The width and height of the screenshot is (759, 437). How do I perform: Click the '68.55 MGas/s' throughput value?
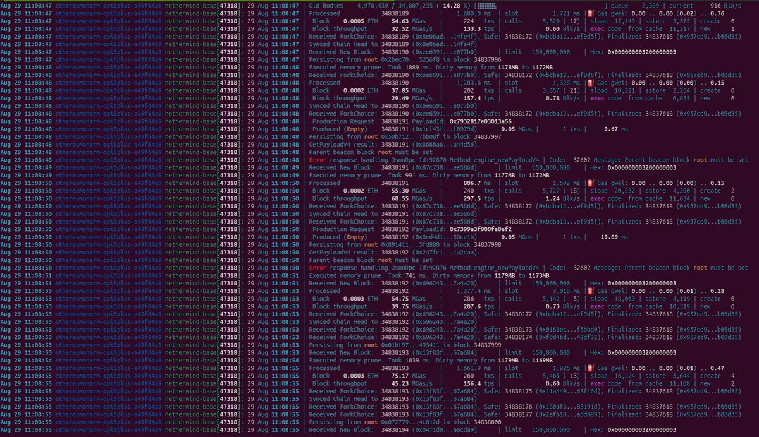click(x=412, y=198)
